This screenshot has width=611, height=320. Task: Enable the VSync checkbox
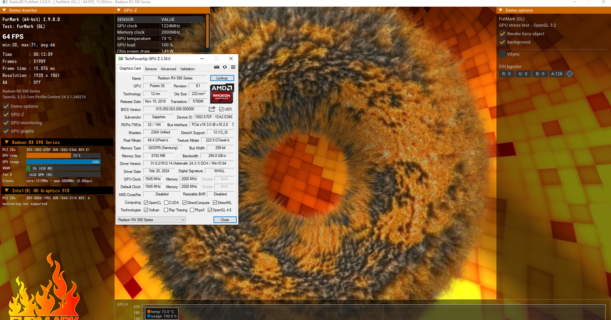coord(502,54)
